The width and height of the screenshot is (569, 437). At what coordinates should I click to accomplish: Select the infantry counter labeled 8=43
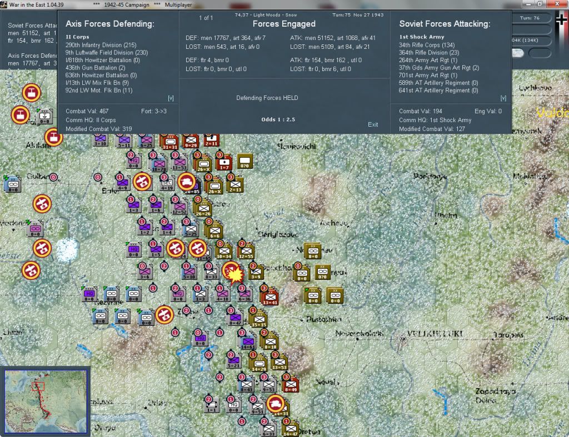(246, 384)
